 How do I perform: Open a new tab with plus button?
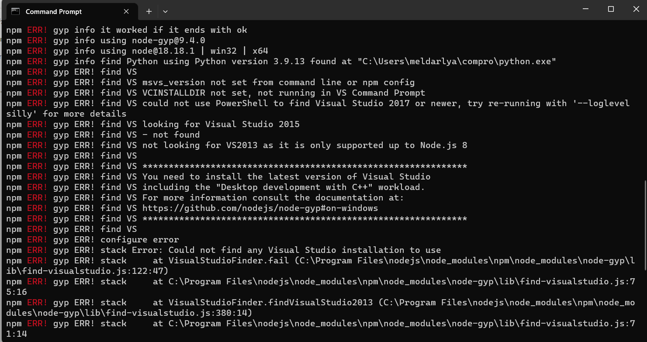(149, 11)
